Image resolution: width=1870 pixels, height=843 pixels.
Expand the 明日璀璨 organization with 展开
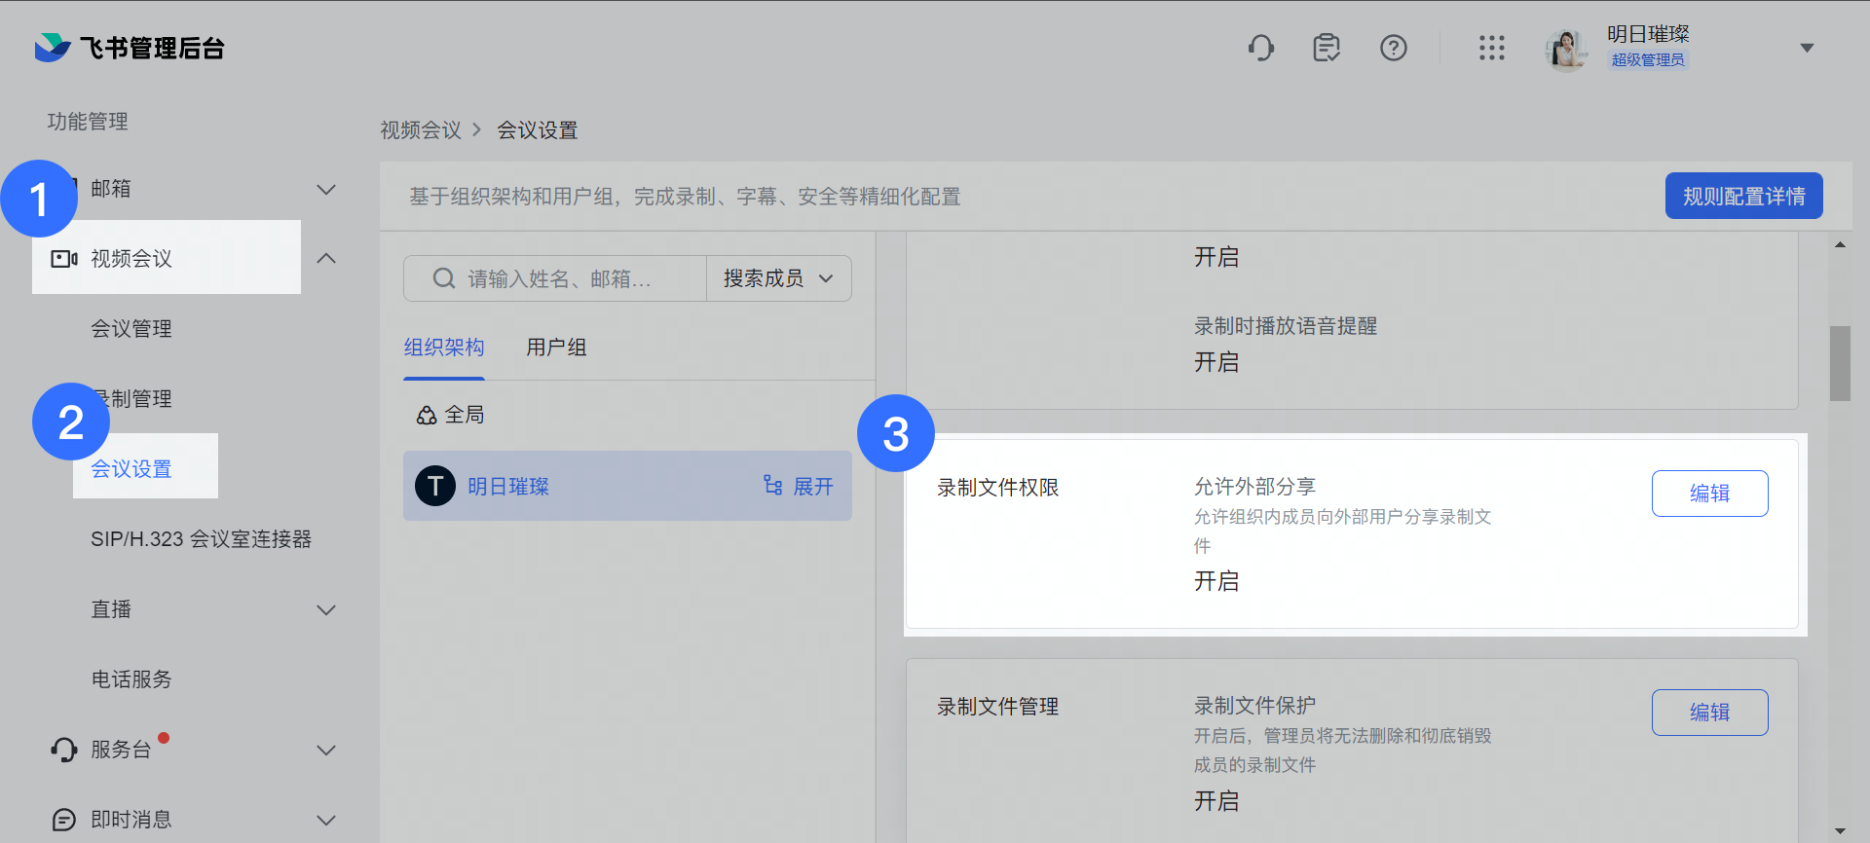pyautogui.click(x=799, y=486)
